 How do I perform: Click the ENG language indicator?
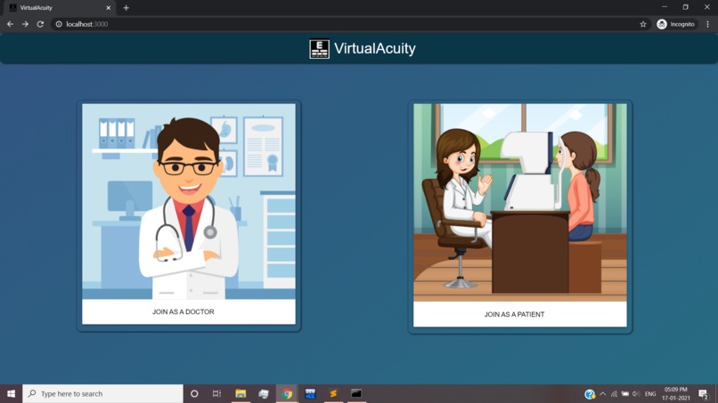tap(650, 394)
